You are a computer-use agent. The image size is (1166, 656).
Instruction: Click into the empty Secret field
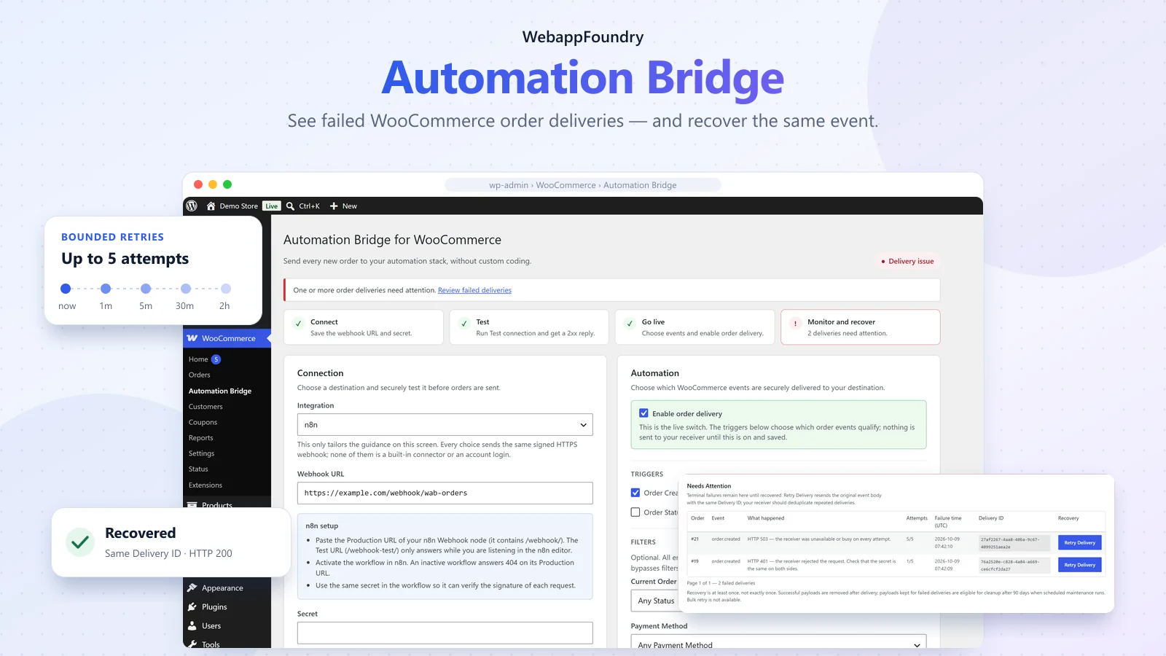coord(445,633)
